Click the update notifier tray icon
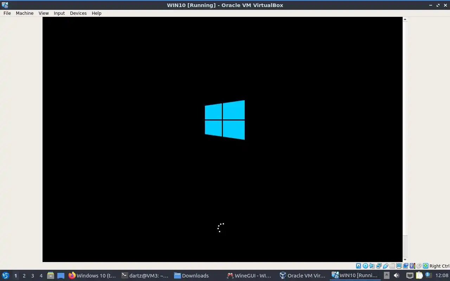The image size is (450, 281). point(428,275)
